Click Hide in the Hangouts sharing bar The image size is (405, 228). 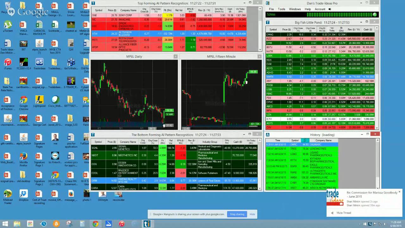pyautogui.click(x=252, y=214)
